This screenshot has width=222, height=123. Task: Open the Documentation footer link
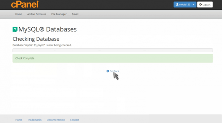pyautogui.click(x=56, y=120)
